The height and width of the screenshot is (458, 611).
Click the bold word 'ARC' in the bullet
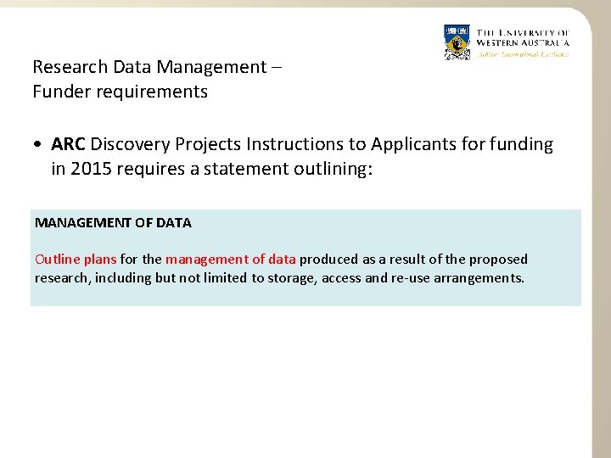68,144
